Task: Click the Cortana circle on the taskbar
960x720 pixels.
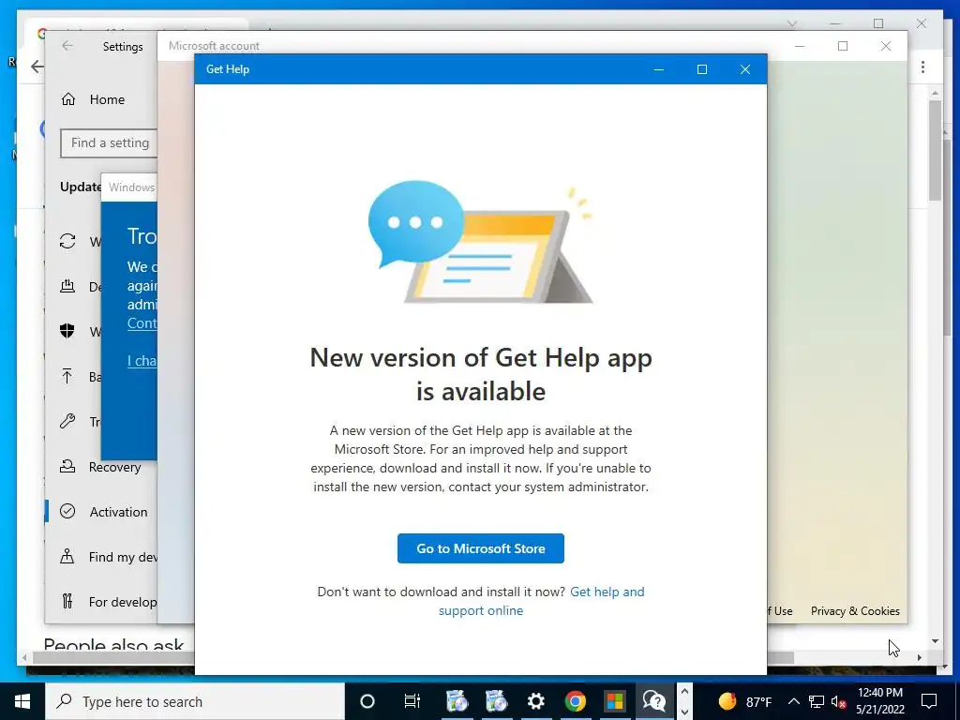Action: tap(367, 701)
